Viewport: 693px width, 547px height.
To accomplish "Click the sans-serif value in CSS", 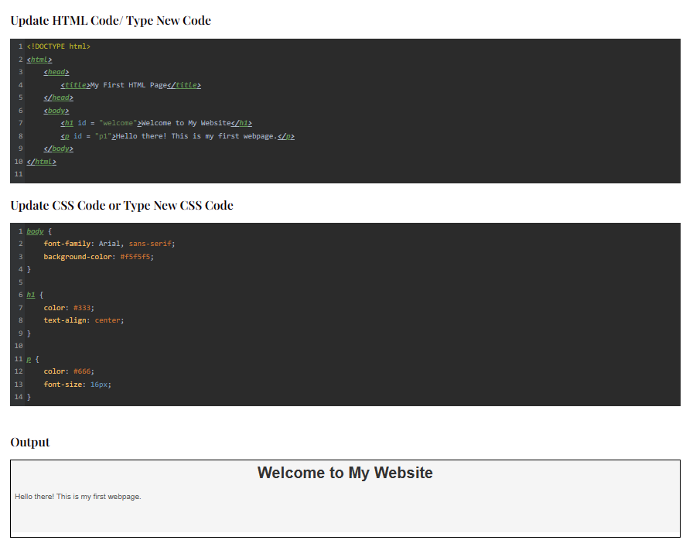I will pos(150,244).
